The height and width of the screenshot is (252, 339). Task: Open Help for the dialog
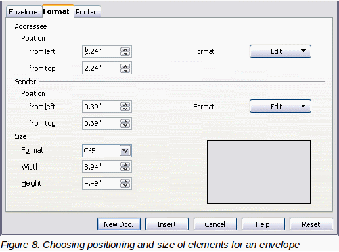point(263,224)
